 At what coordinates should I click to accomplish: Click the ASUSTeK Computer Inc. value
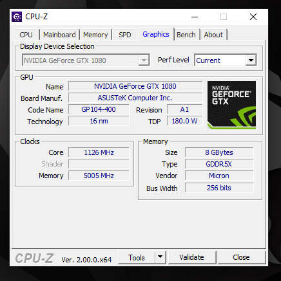tap(135, 98)
